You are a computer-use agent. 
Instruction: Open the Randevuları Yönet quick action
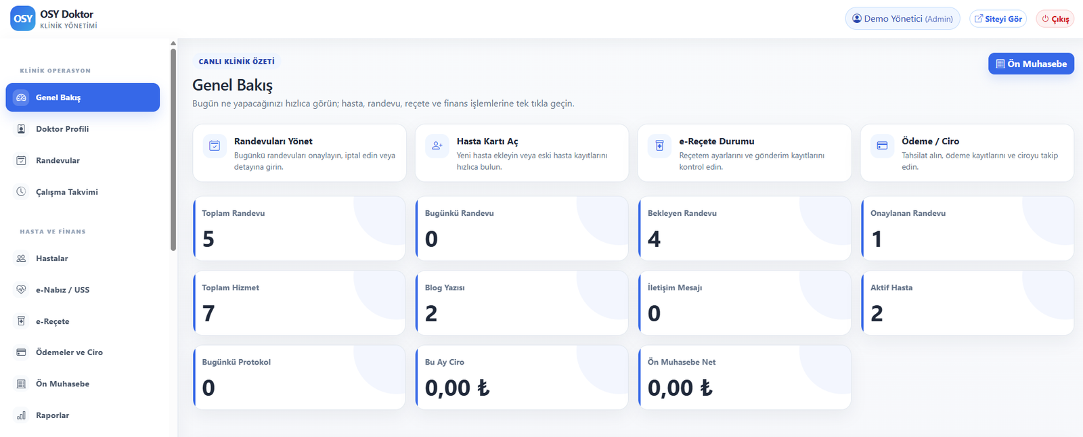299,153
